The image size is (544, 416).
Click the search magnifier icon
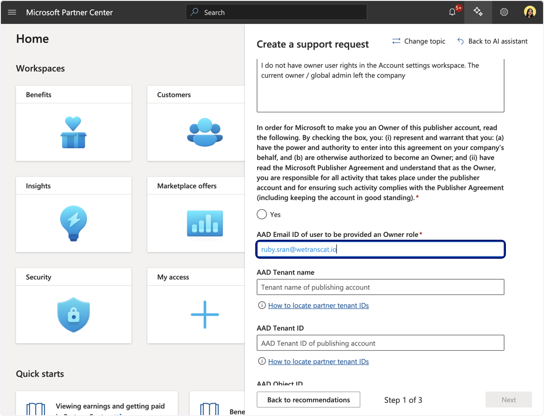pyautogui.click(x=194, y=12)
